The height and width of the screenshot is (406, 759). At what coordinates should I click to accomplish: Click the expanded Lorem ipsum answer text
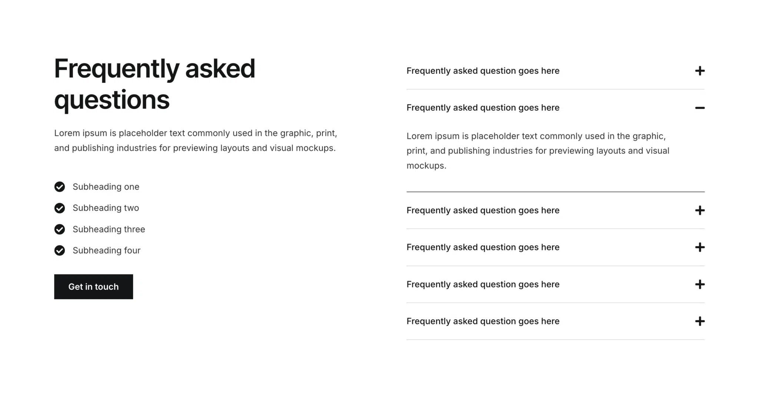[x=537, y=151]
